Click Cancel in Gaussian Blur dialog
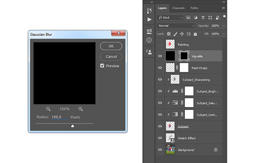This screenshot has height=163, width=255. [x=111, y=57]
